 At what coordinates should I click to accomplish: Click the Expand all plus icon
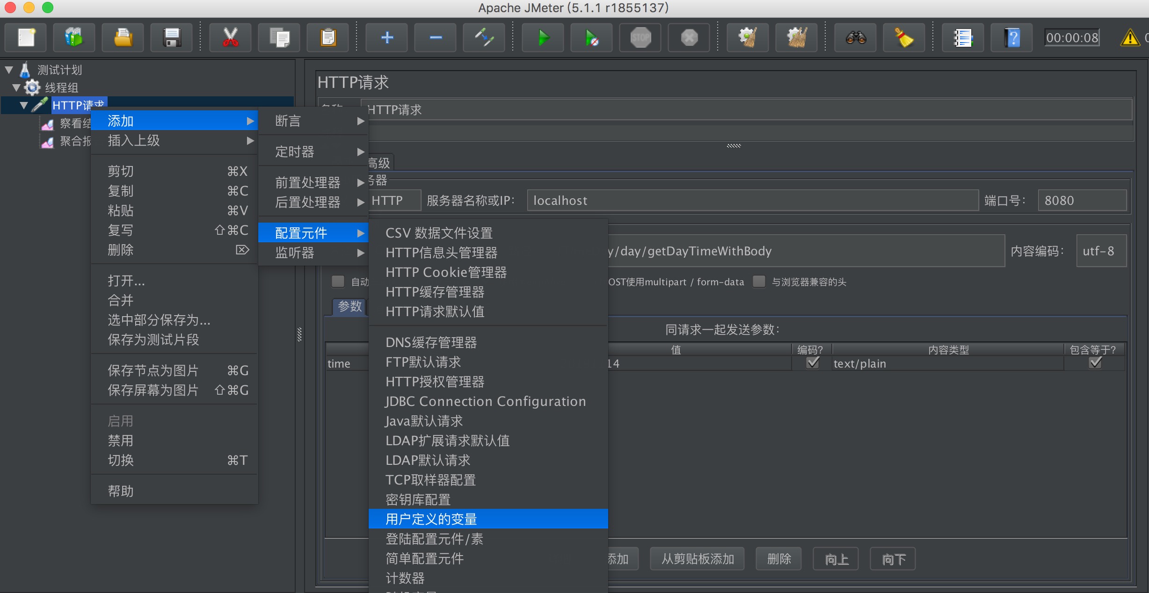pyautogui.click(x=387, y=37)
